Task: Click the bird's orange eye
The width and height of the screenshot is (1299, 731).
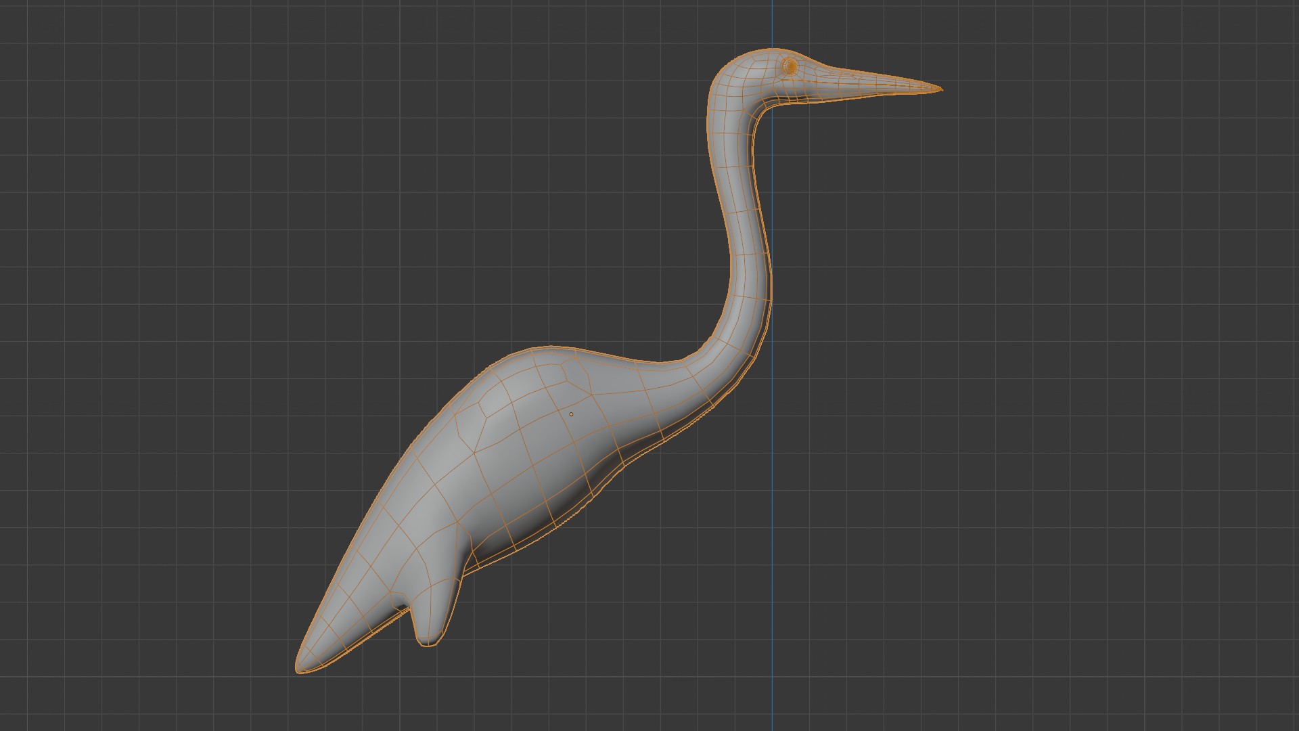Action: click(x=790, y=66)
